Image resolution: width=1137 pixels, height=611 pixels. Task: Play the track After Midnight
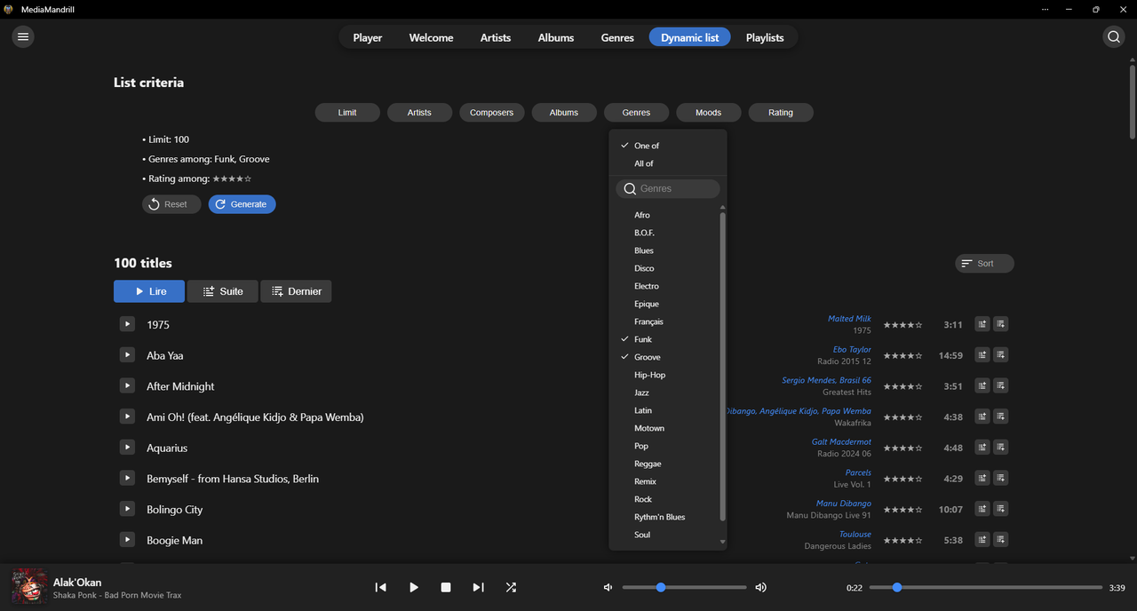pos(127,386)
